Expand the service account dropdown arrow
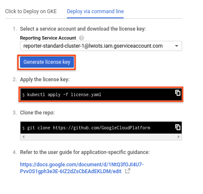Image resolution: width=203 pixels, height=194 pixels. [x=177, y=46]
